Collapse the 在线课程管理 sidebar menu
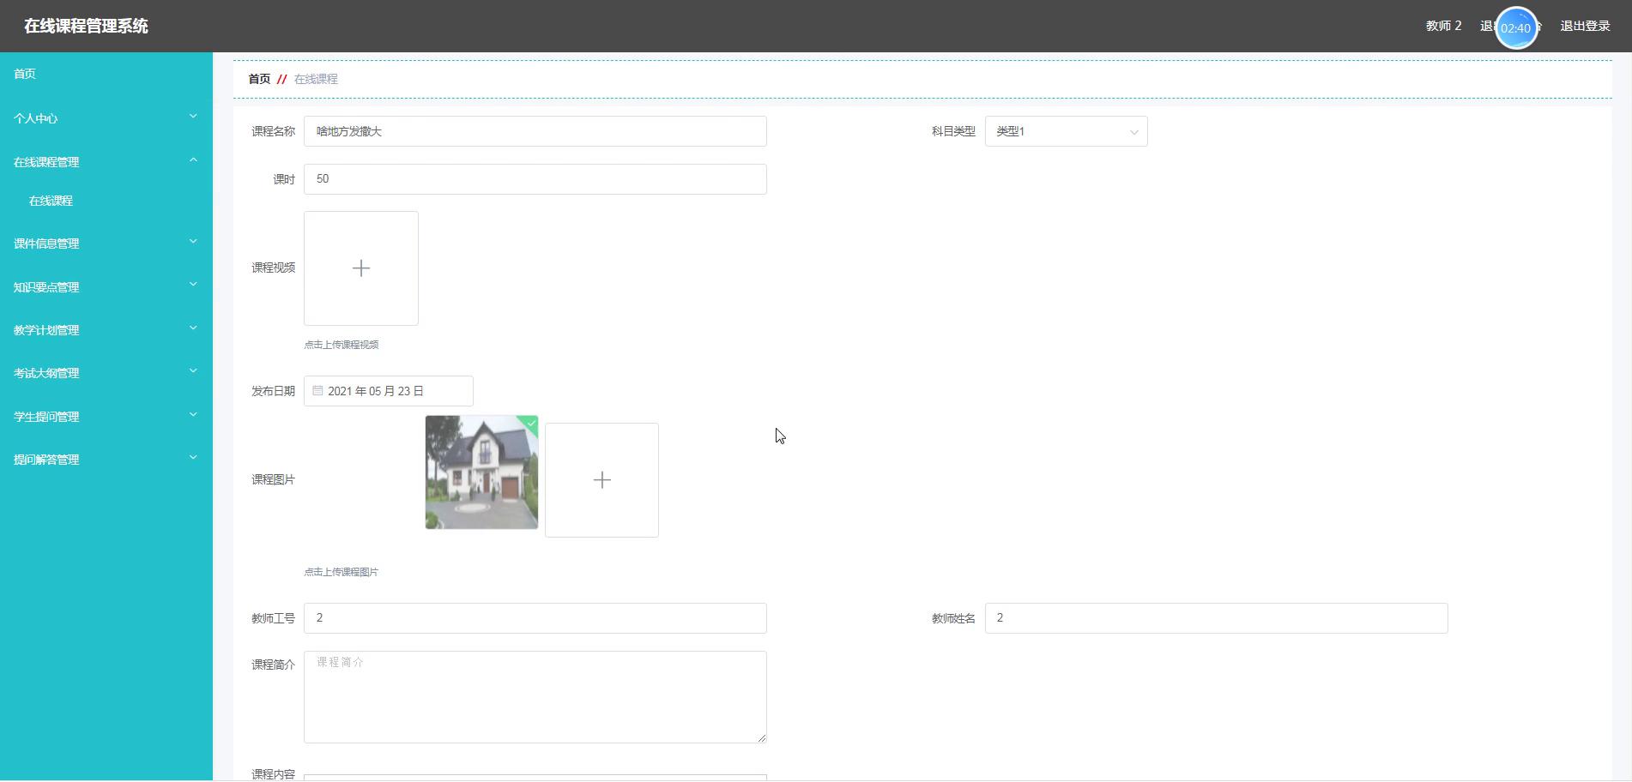Screen dimensions: 1632x782 coord(106,162)
